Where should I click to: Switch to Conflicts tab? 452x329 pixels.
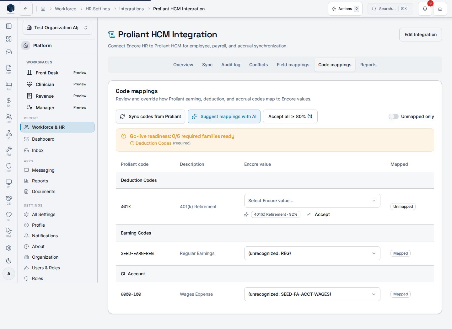pyautogui.click(x=259, y=65)
